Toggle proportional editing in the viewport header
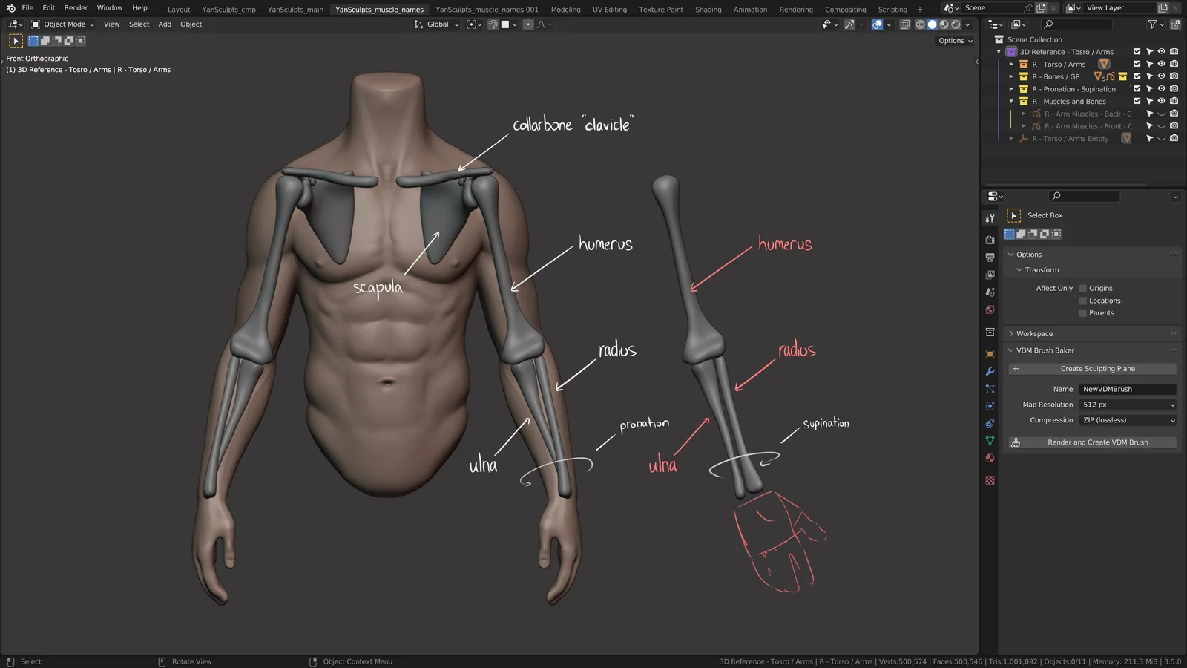Screen dimensions: 1187x668 click(528, 24)
